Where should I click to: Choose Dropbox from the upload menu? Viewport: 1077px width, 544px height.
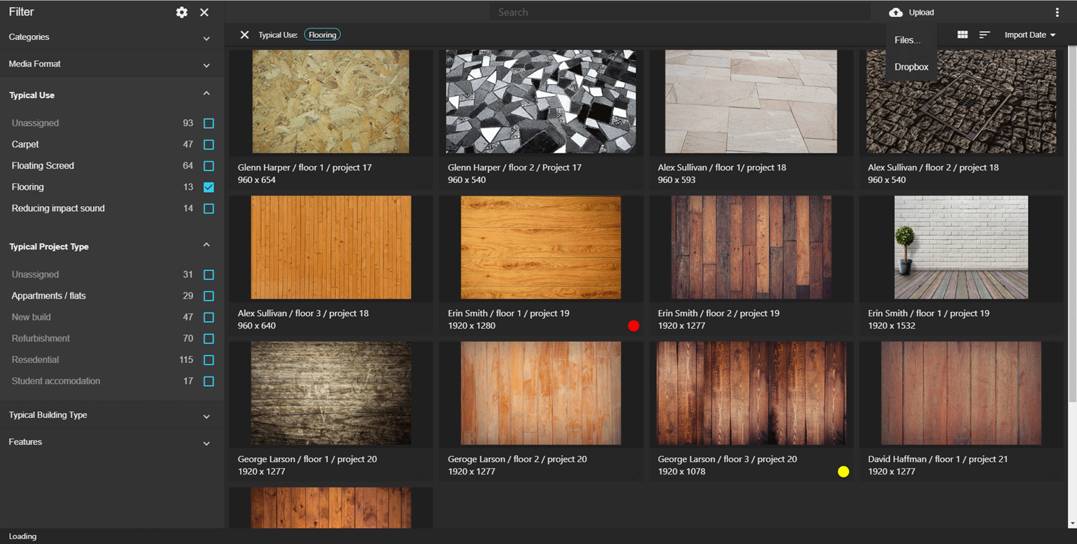[911, 67]
